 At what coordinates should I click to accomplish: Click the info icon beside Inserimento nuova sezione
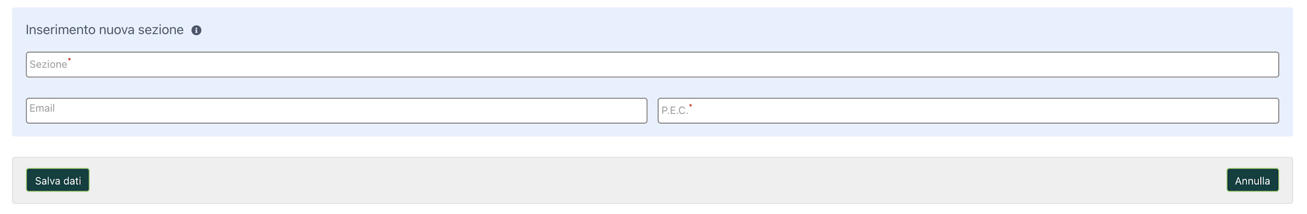(x=197, y=30)
